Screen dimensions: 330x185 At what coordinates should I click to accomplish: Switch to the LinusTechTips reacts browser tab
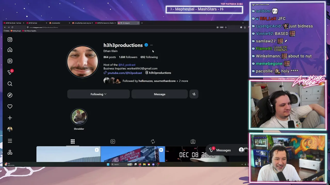click(x=82, y=23)
